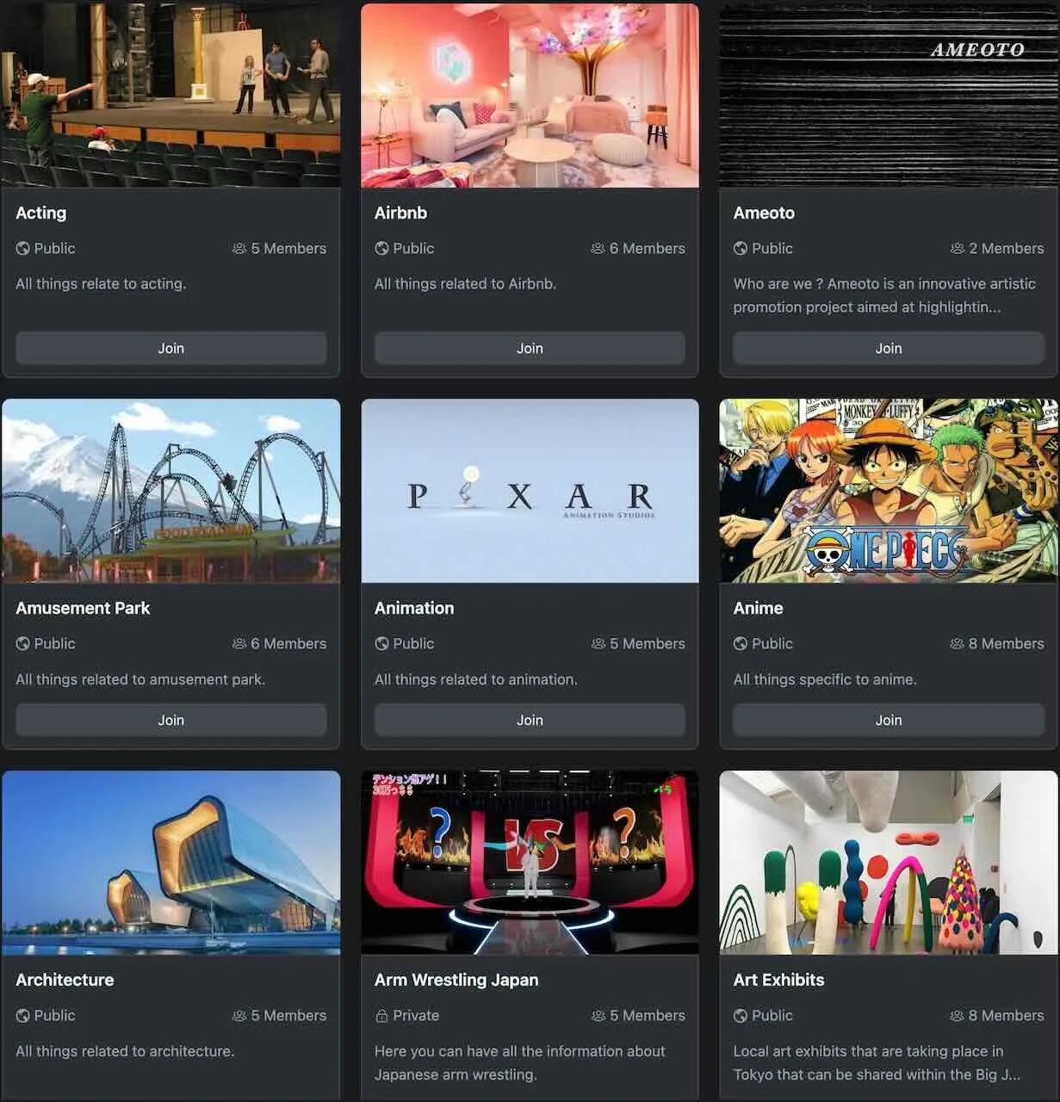Open the Architecture group title

pos(65,980)
